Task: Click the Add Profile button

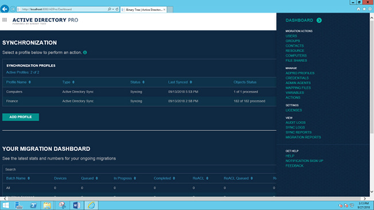Action: coord(21,117)
